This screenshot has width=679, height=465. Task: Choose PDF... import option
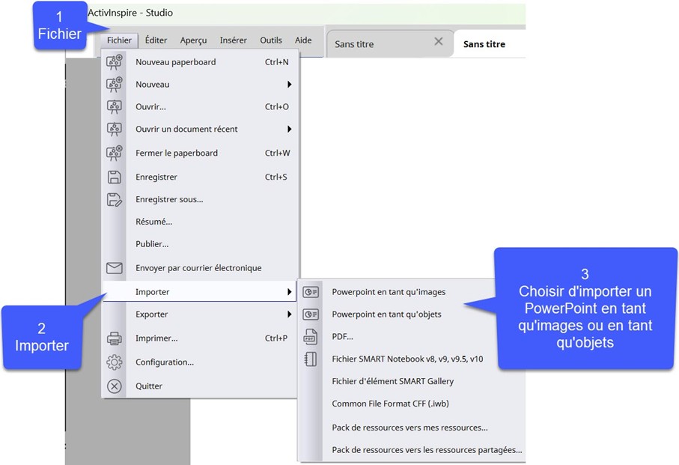tap(342, 336)
